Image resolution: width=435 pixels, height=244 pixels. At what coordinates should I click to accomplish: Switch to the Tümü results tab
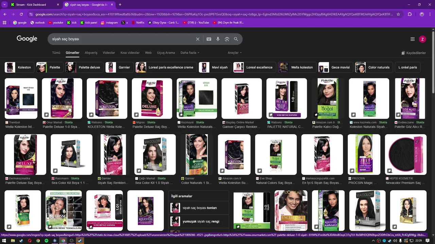pos(56,53)
